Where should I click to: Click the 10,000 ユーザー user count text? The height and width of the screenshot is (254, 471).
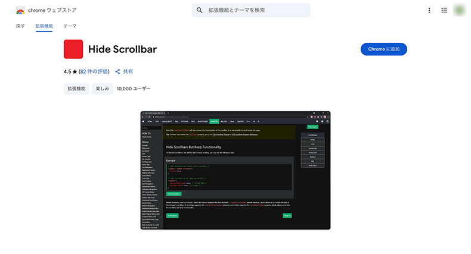tap(134, 89)
